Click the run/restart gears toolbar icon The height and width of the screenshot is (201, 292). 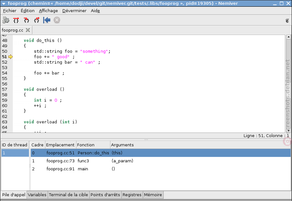(6, 20)
